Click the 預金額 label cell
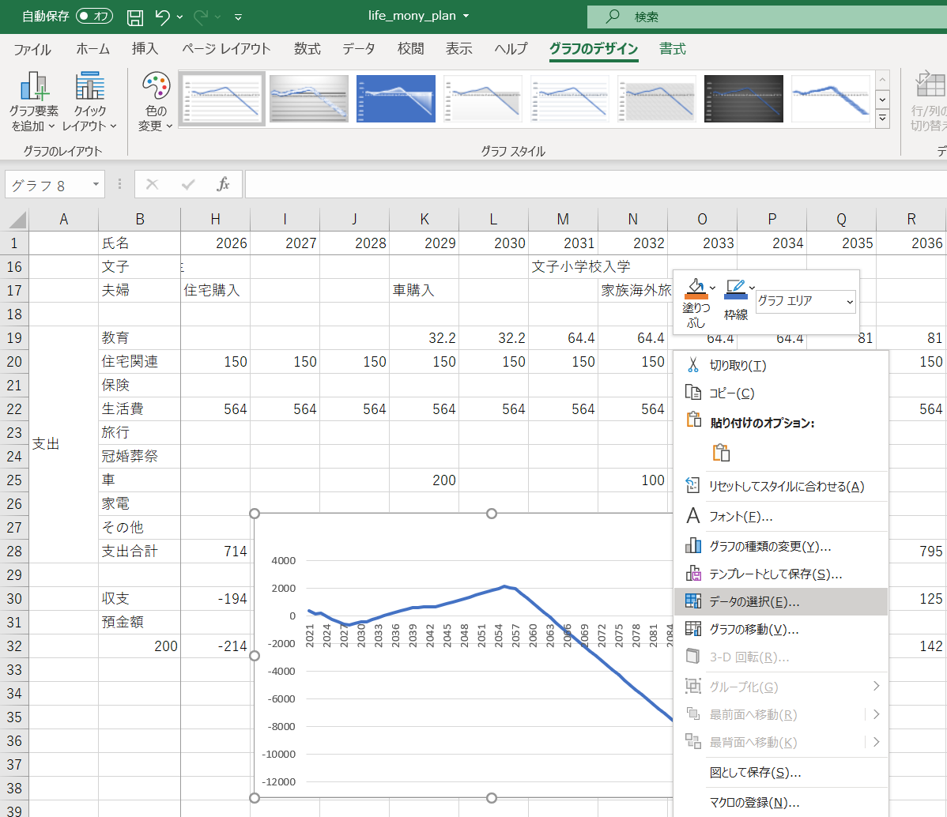 coord(139,622)
